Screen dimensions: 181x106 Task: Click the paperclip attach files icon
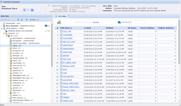tap(59, 22)
